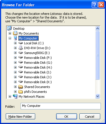Expand Removable Disk (F:) node
Viewport: 106px width, 124px height.
coord(15,58)
